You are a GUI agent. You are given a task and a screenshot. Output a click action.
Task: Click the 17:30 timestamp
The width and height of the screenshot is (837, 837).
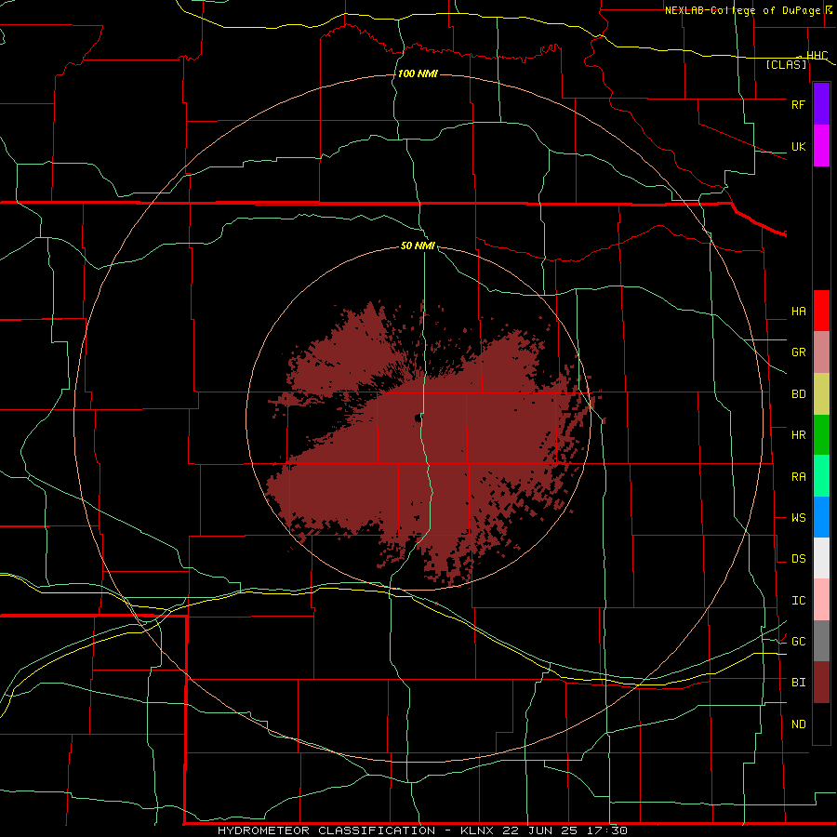[608, 830]
